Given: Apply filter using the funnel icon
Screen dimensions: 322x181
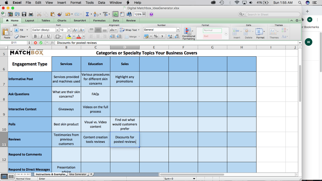Looking at the screenshot, I should click(x=105, y=14).
